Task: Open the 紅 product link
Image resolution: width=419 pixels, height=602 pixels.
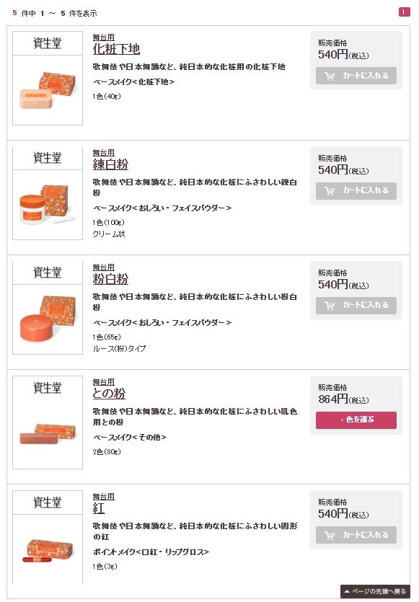Action: [x=99, y=508]
